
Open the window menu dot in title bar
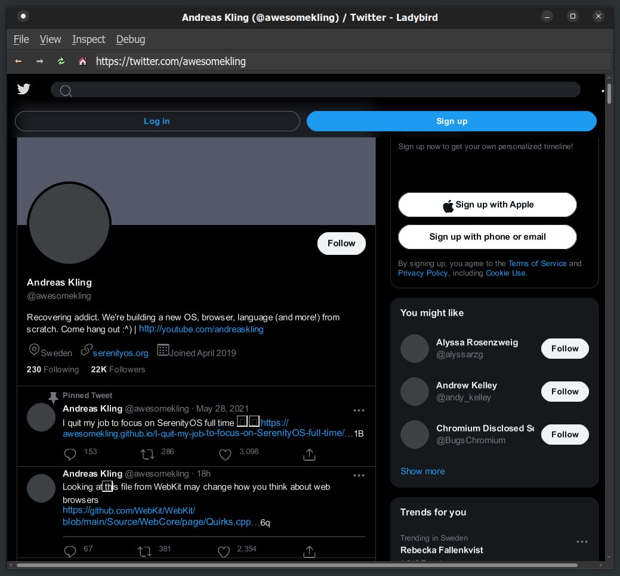pyautogui.click(x=23, y=16)
